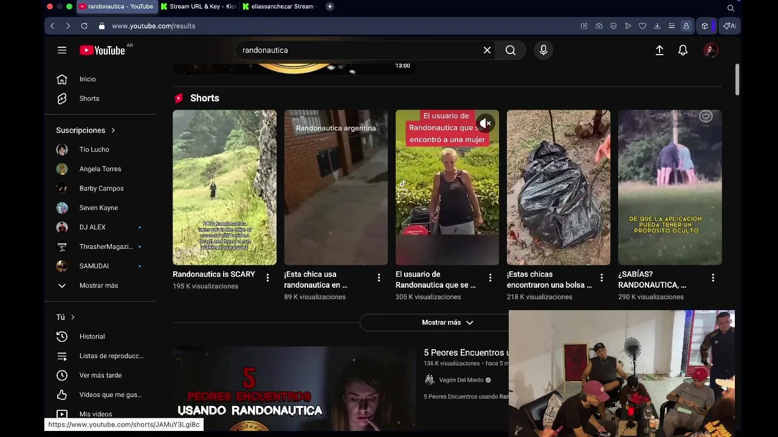The width and height of the screenshot is (778, 437).
Task: Open browser downloads icon
Action: pyautogui.click(x=657, y=26)
